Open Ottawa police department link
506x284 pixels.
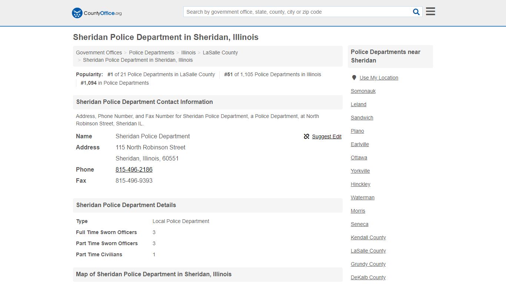[359, 158]
